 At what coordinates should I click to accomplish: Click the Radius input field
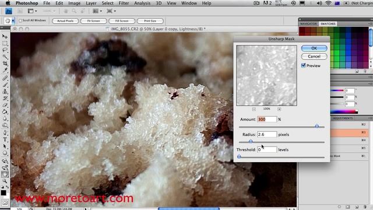point(267,135)
